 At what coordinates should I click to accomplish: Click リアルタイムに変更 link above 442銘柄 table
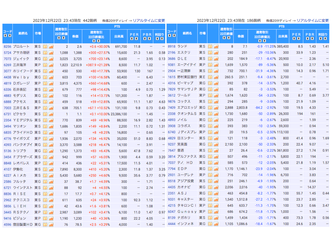tap(149, 20)
